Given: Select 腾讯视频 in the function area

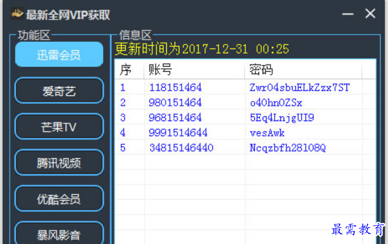Looking at the screenshot, I should pyautogui.click(x=59, y=163).
